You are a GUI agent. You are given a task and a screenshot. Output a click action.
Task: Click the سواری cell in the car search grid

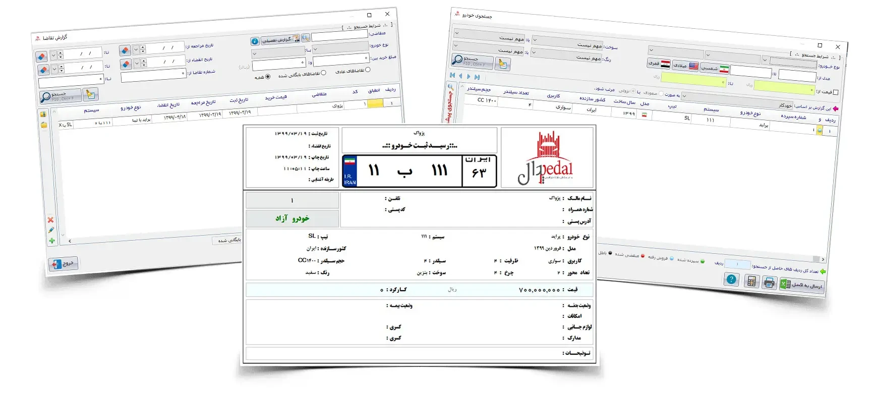point(553,106)
